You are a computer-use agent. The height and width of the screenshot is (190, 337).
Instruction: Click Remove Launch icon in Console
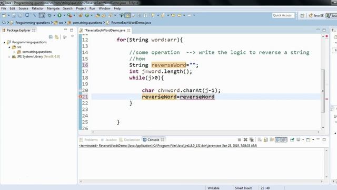pyautogui.click(x=245, y=140)
